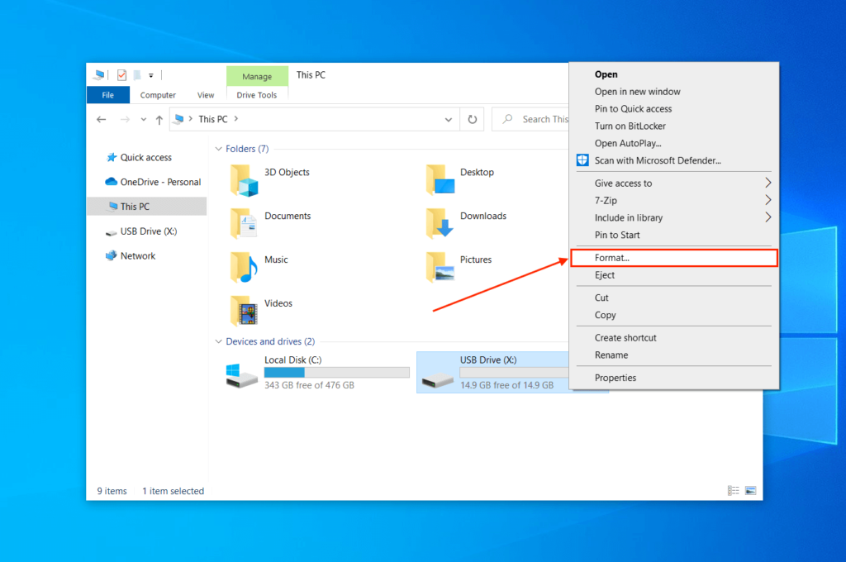
Task: Select details view in the status bar
Action: pos(732,490)
